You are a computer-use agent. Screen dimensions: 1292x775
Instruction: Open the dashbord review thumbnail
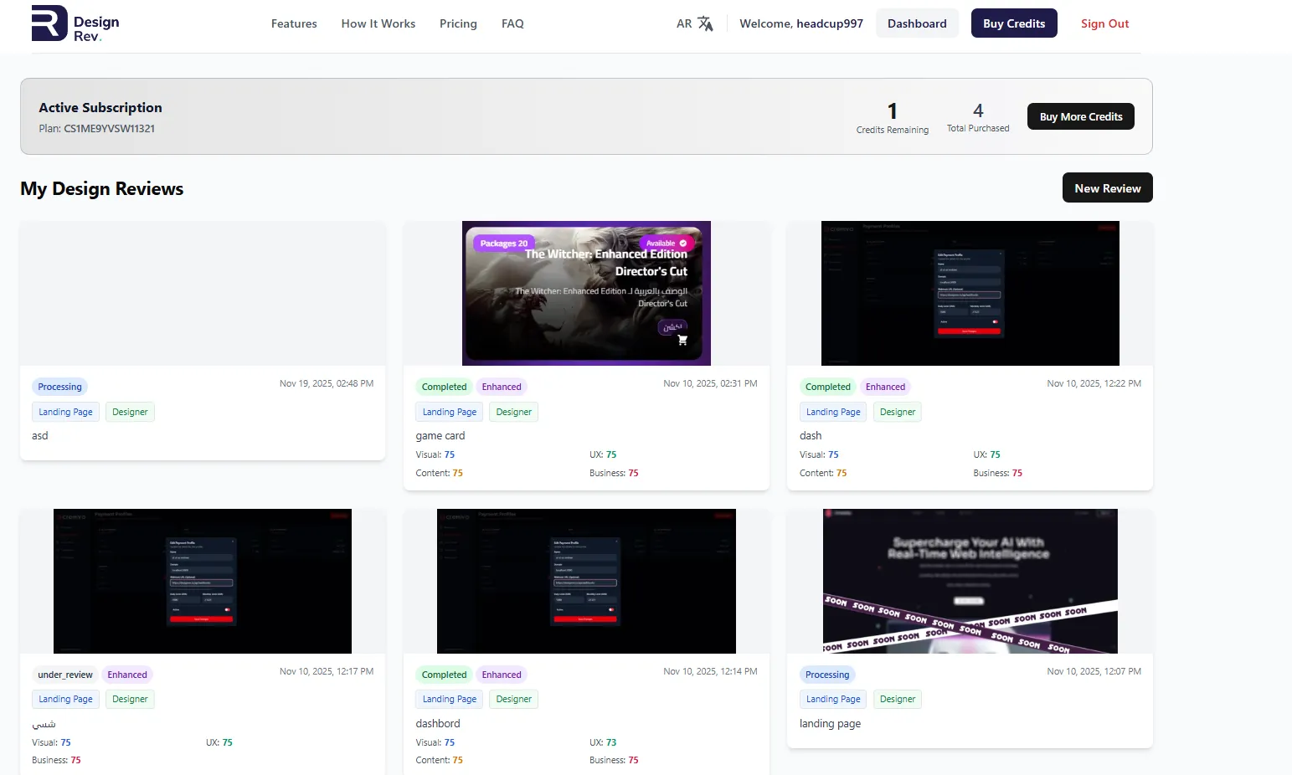coord(586,581)
